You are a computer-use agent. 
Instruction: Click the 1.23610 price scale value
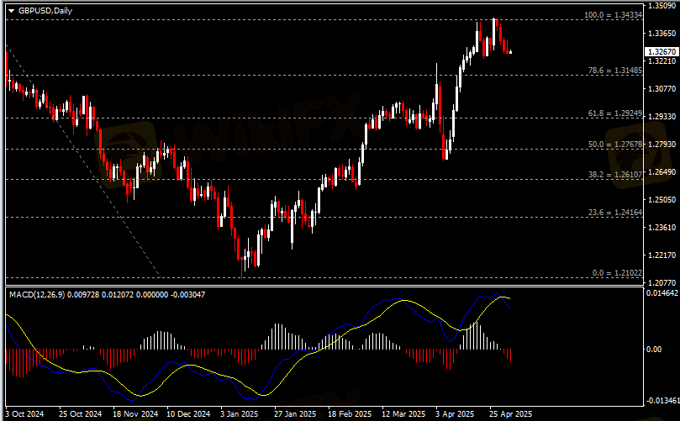coord(662,228)
